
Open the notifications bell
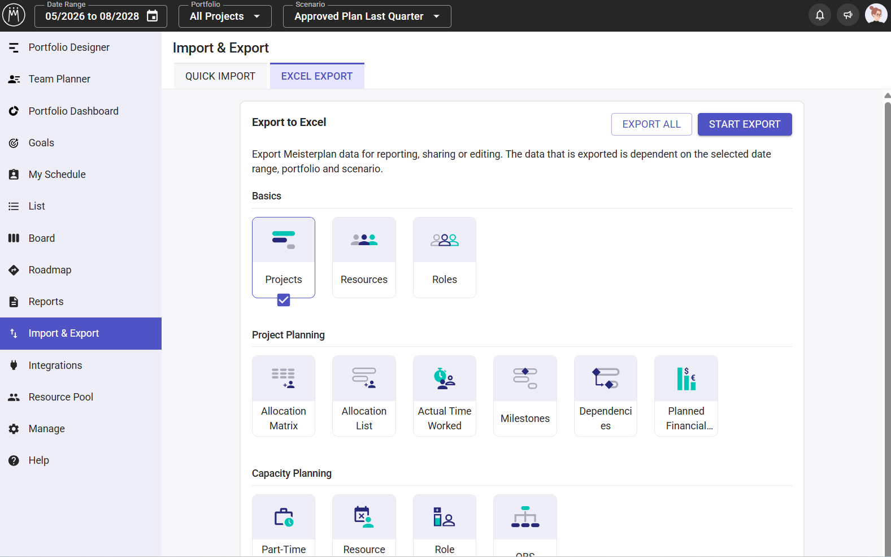(820, 15)
